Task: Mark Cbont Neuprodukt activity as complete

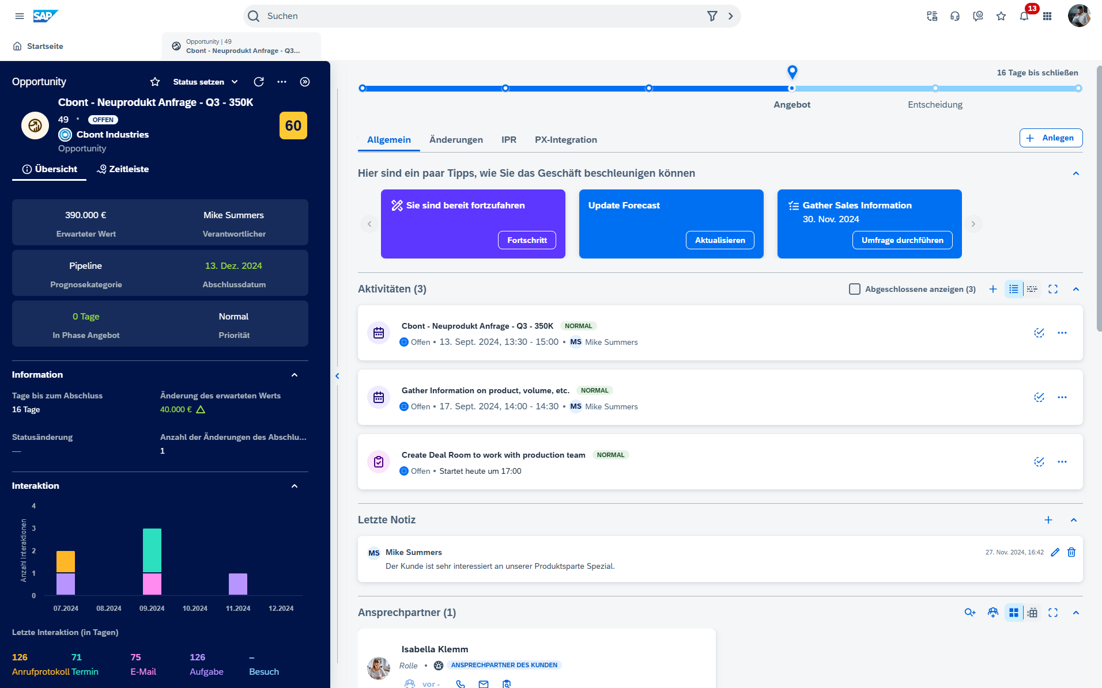Action: 1039,333
